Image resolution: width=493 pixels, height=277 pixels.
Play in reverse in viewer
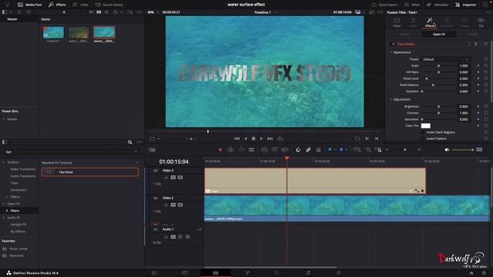click(x=246, y=138)
